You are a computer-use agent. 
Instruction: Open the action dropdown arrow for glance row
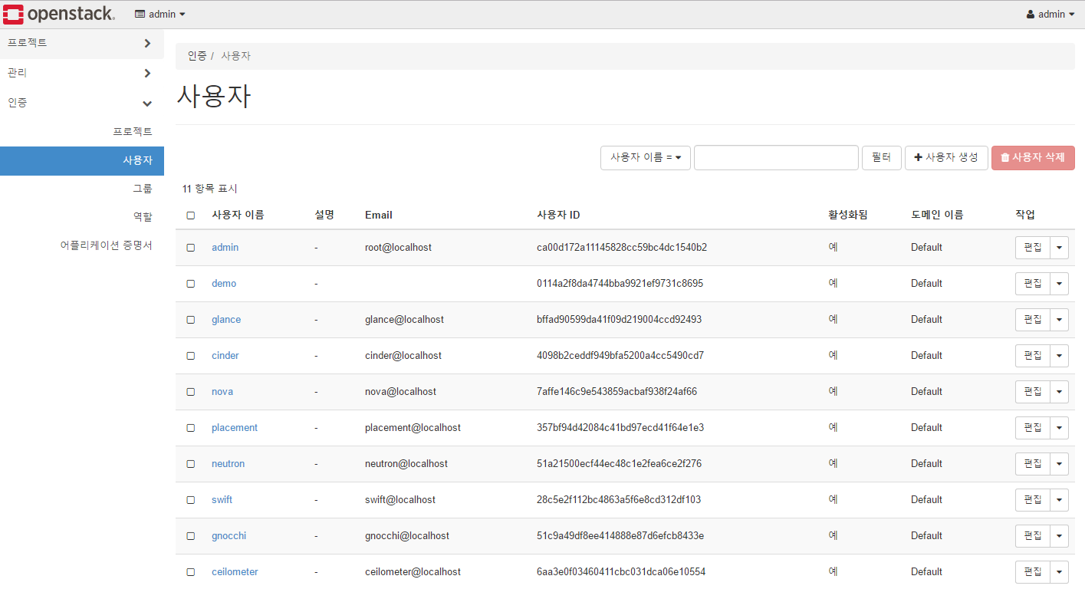coord(1059,320)
